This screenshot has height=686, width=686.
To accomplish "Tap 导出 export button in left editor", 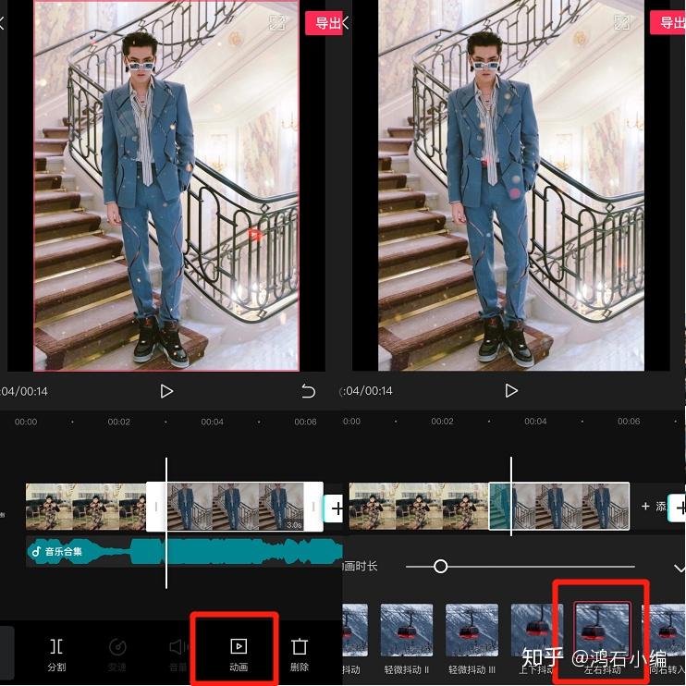I will (325, 23).
